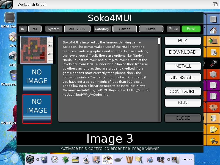Launch the zipped archive dock icon
The height and width of the screenshot is (165, 220).
pos(139,160)
